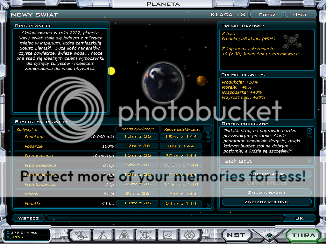Click the NST next button
Screen dimensions: 326x244
236,235
